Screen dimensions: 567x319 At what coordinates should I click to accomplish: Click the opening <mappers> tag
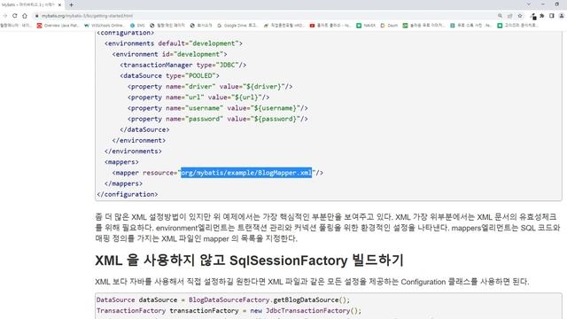(x=121, y=162)
